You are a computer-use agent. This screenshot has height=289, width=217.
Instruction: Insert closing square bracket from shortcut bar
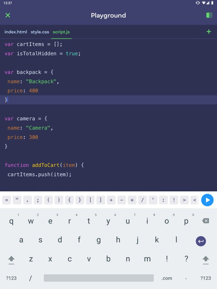101,200
